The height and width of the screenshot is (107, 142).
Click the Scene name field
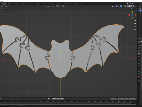134,4
